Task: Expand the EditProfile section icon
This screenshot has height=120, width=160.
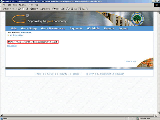Action: point(8,35)
